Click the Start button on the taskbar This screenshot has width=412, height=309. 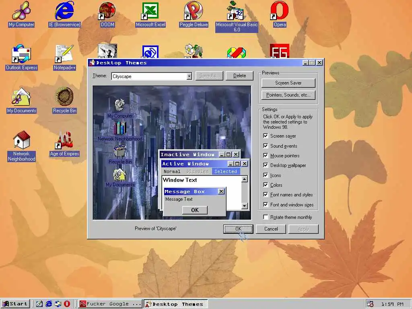[15, 304]
